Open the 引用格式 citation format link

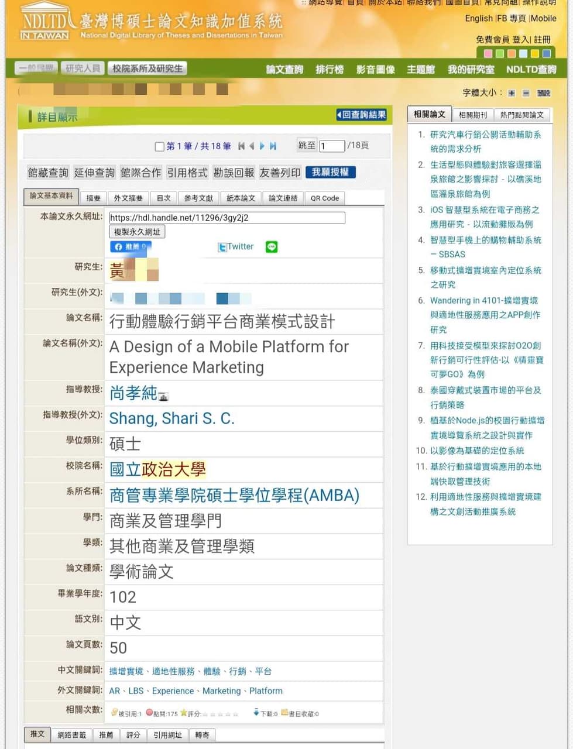coord(187,173)
